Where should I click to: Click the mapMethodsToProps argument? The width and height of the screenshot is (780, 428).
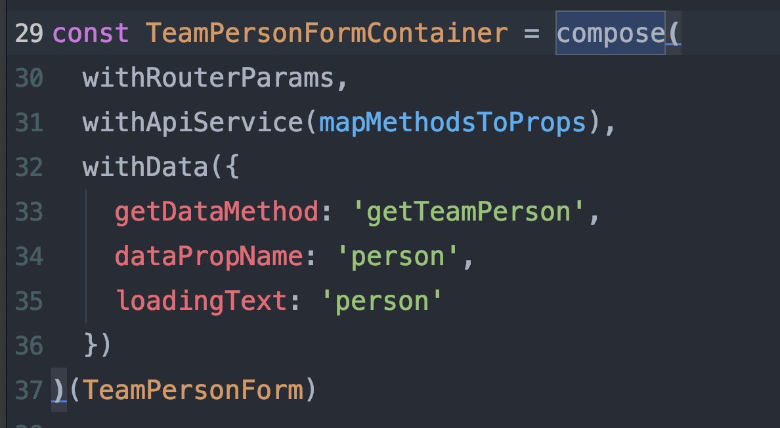click(x=452, y=123)
